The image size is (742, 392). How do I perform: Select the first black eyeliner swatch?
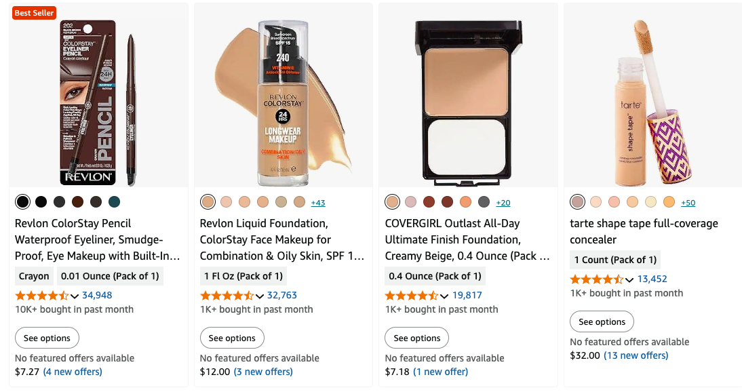pyautogui.click(x=22, y=201)
